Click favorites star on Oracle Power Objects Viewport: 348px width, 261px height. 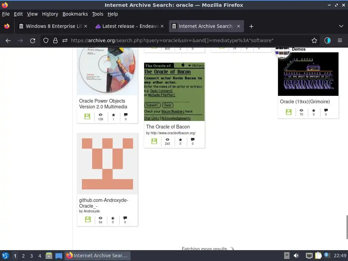pyautogui.click(x=114, y=115)
